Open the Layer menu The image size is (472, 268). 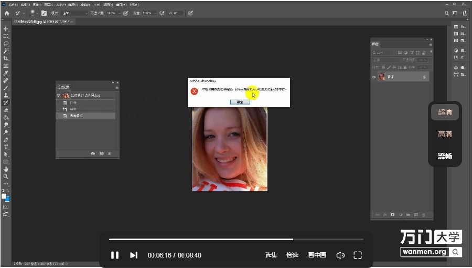48,5
